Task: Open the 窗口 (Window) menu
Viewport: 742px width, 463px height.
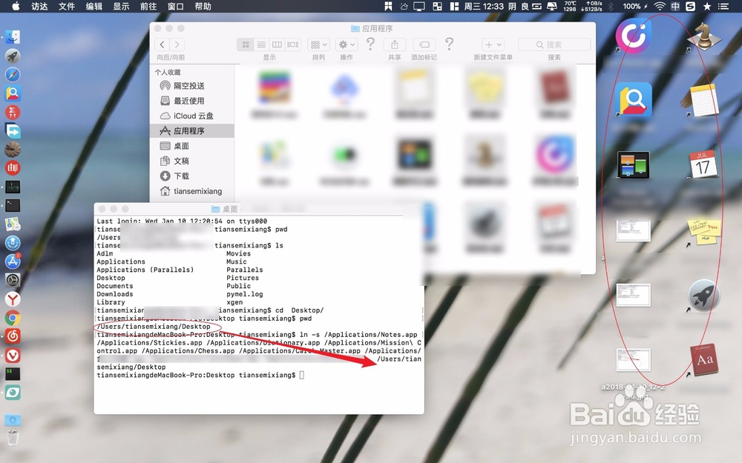Action: click(177, 7)
